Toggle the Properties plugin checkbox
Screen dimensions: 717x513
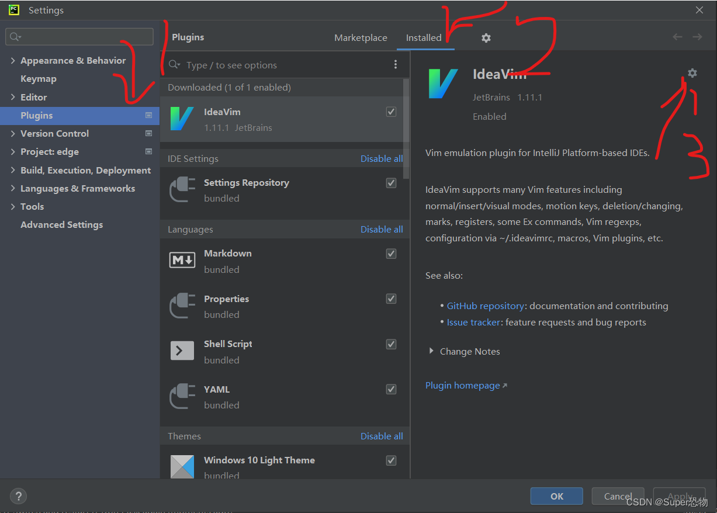point(391,299)
